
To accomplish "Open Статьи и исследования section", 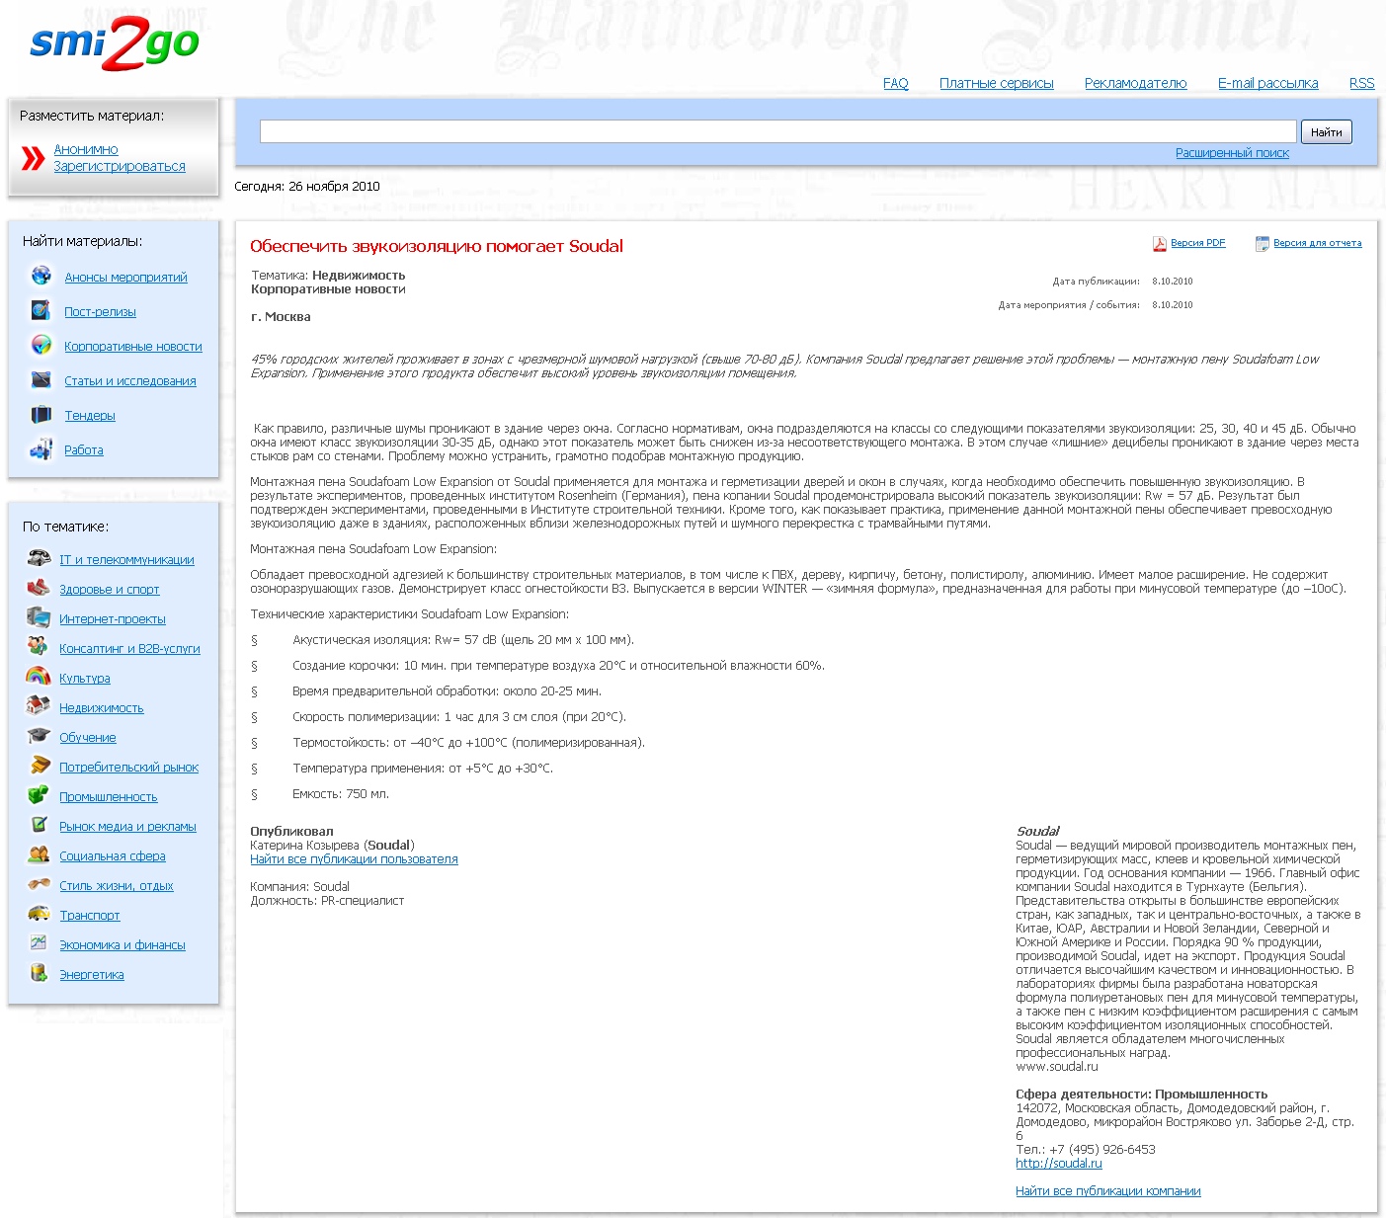I will tap(130, 381).
